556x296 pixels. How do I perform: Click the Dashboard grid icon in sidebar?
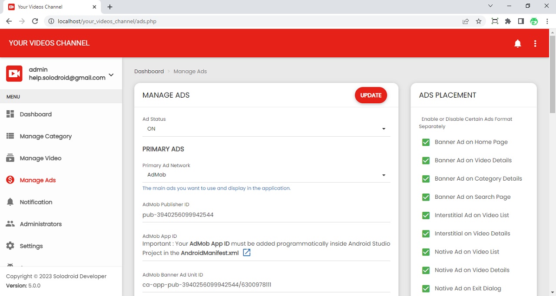(10, 114)
